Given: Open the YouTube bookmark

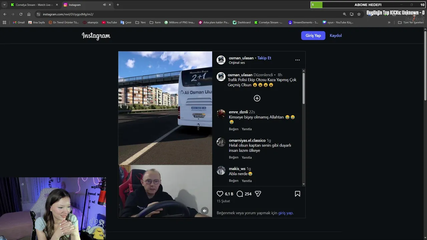Looking at the screenshot, I should (109, 22).
